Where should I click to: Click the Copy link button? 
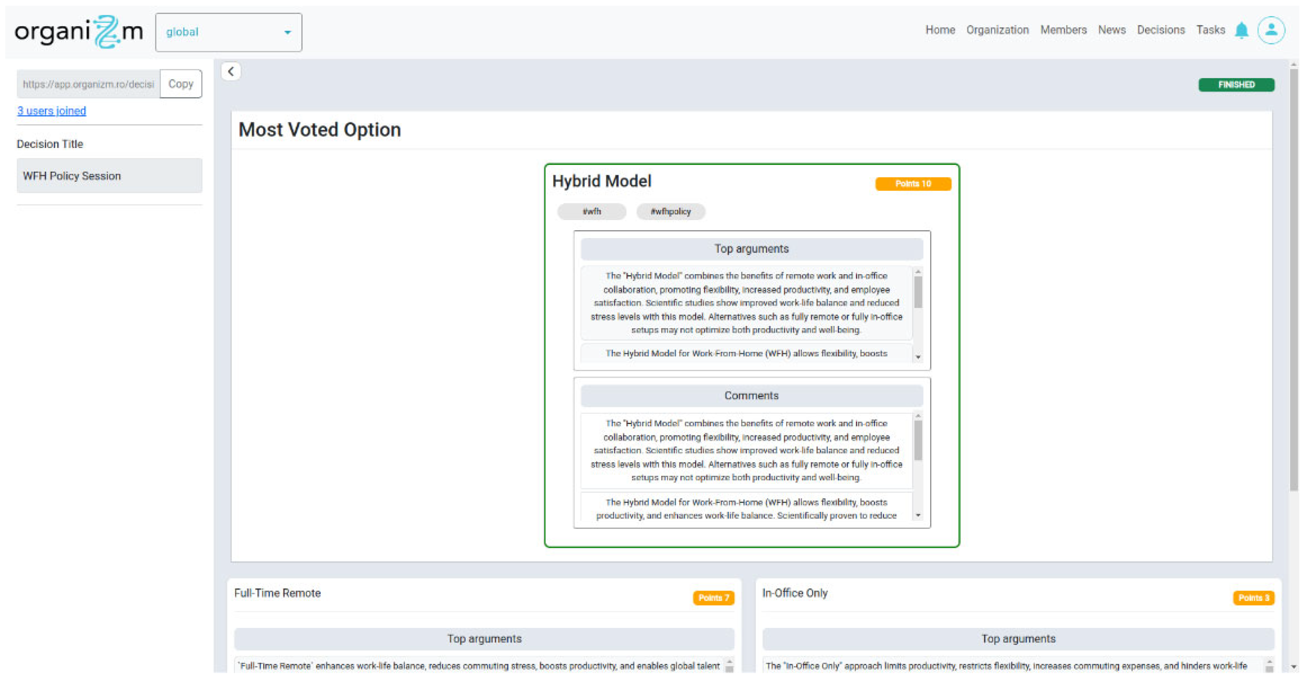[x=181, y=84]
